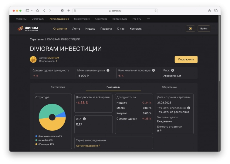230x164 pixels.
Task: Open Кризис 2023 in the top bar
Action: click(120, 19)
